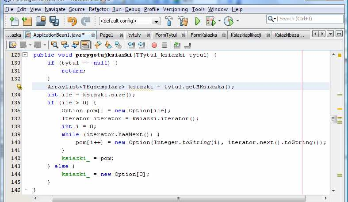
Task: Expand the Debug Main Project dropdown arrow
Action: pyautogui.click(x=219, y=21)
